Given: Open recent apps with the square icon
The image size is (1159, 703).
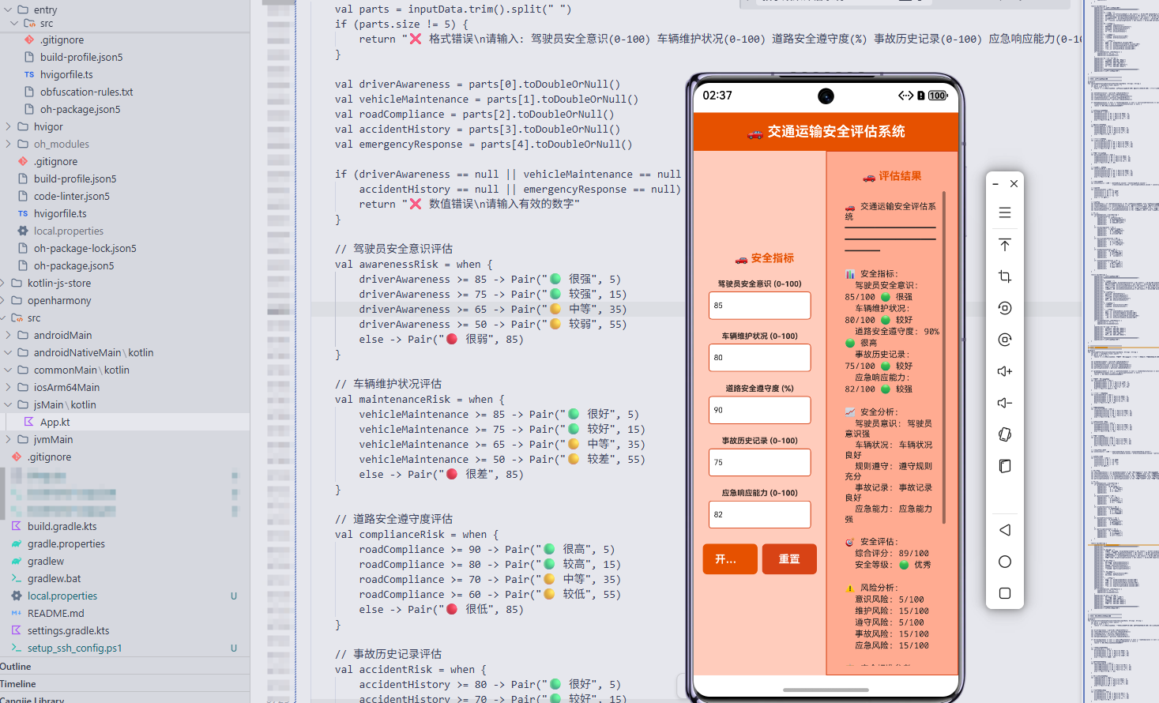Looking at the screenshot, I should (x=1004, y=593).
